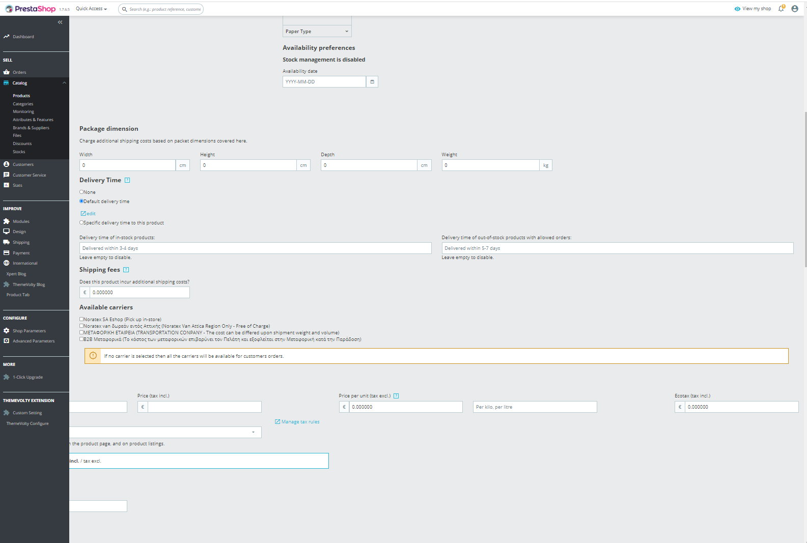Click the page vertical scrollbar
The image size is (807, 543).
805,188
